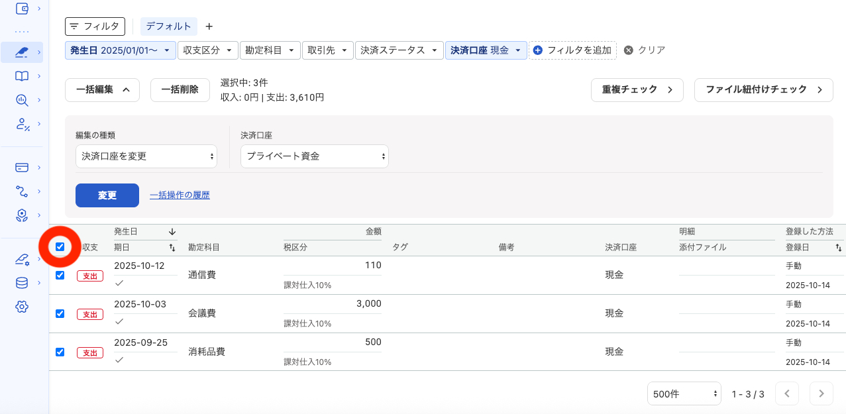The image size is (846, 414).
Task: Open the 収支区分 filter dropdown
Action: click(x=207, y=50)
